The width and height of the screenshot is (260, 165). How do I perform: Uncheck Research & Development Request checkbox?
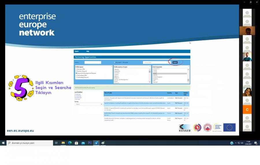tap(76, 73)
